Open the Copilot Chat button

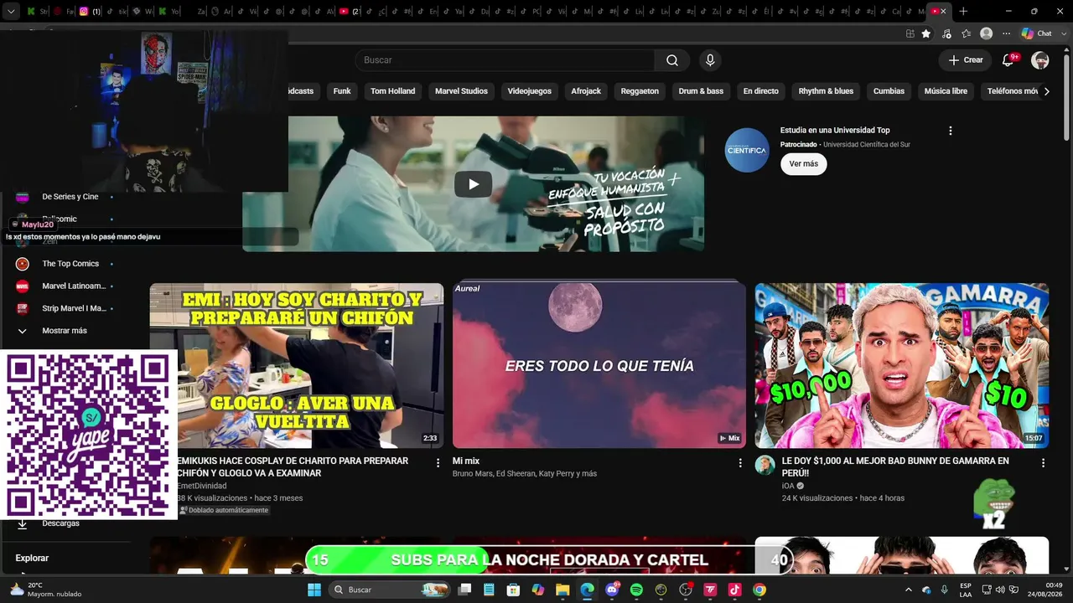1038,33
